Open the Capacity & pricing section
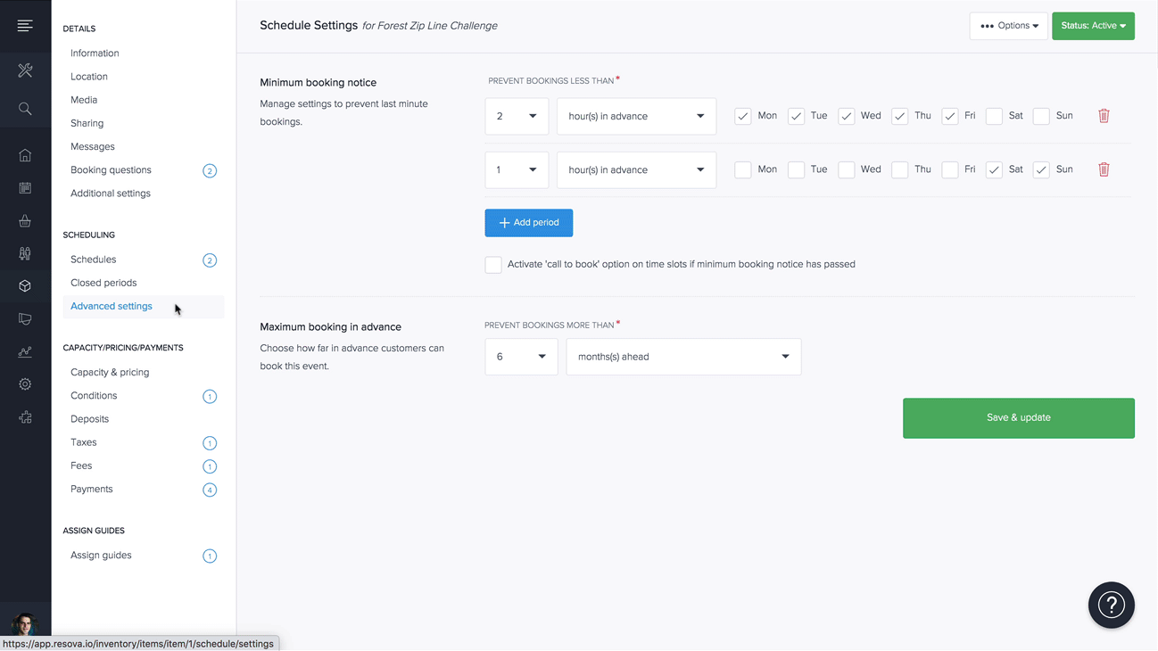The width and height of the screenshot is (1158, 651). [x=110, y=372]
